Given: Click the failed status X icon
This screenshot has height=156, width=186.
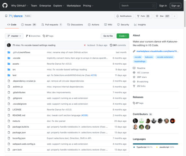Looking at the screenshot, I should click(85, 45).
